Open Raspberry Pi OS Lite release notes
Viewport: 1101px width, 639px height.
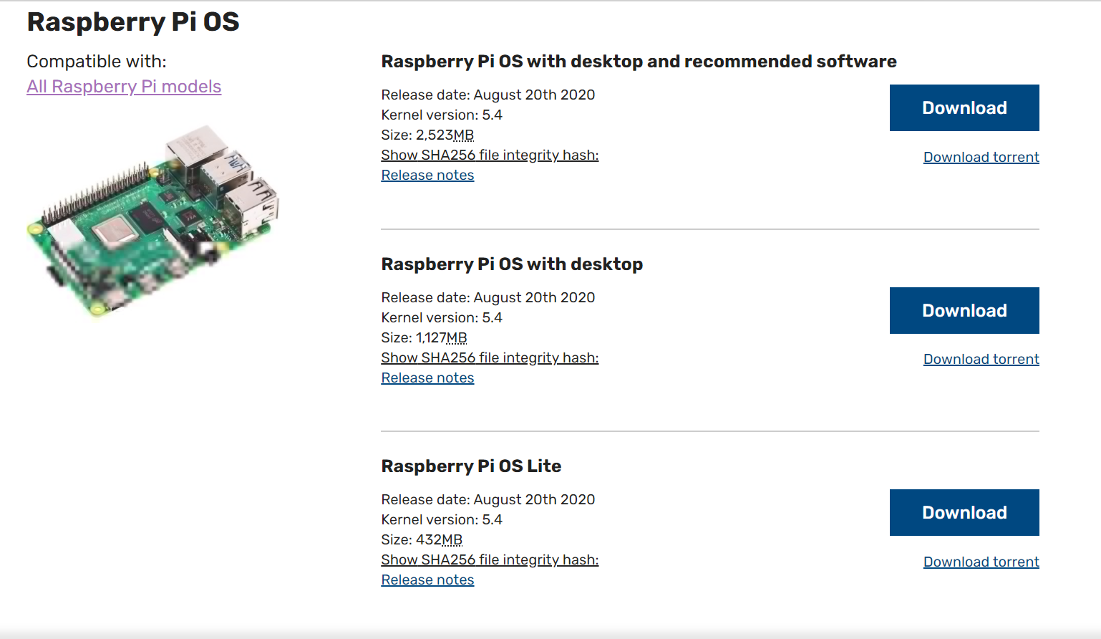(427, 580)
